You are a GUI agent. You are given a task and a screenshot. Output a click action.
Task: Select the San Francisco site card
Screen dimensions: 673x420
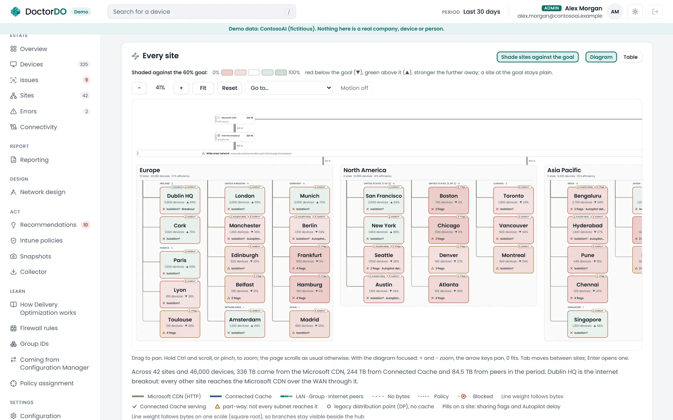point(384,201)
